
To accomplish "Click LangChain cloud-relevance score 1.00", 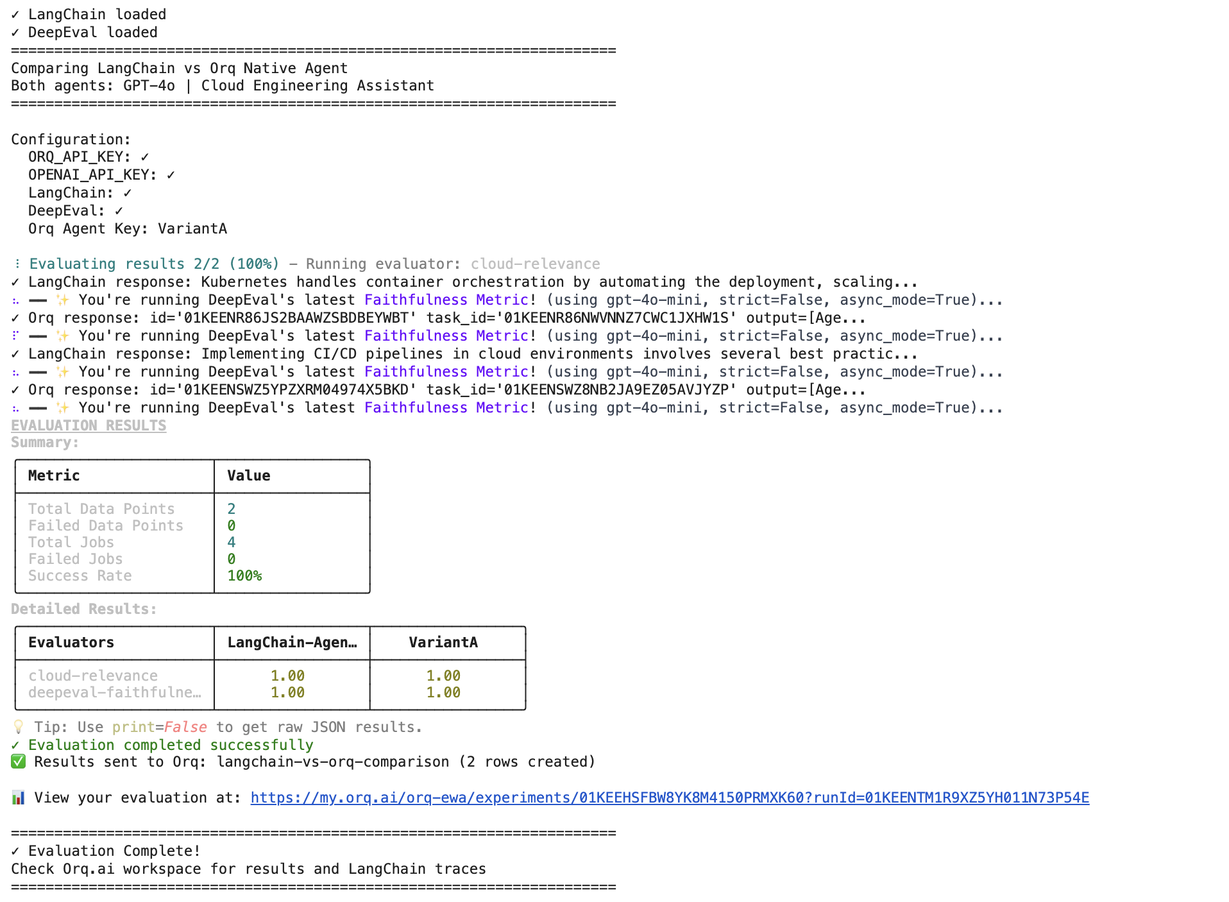I will click(287, 676).
